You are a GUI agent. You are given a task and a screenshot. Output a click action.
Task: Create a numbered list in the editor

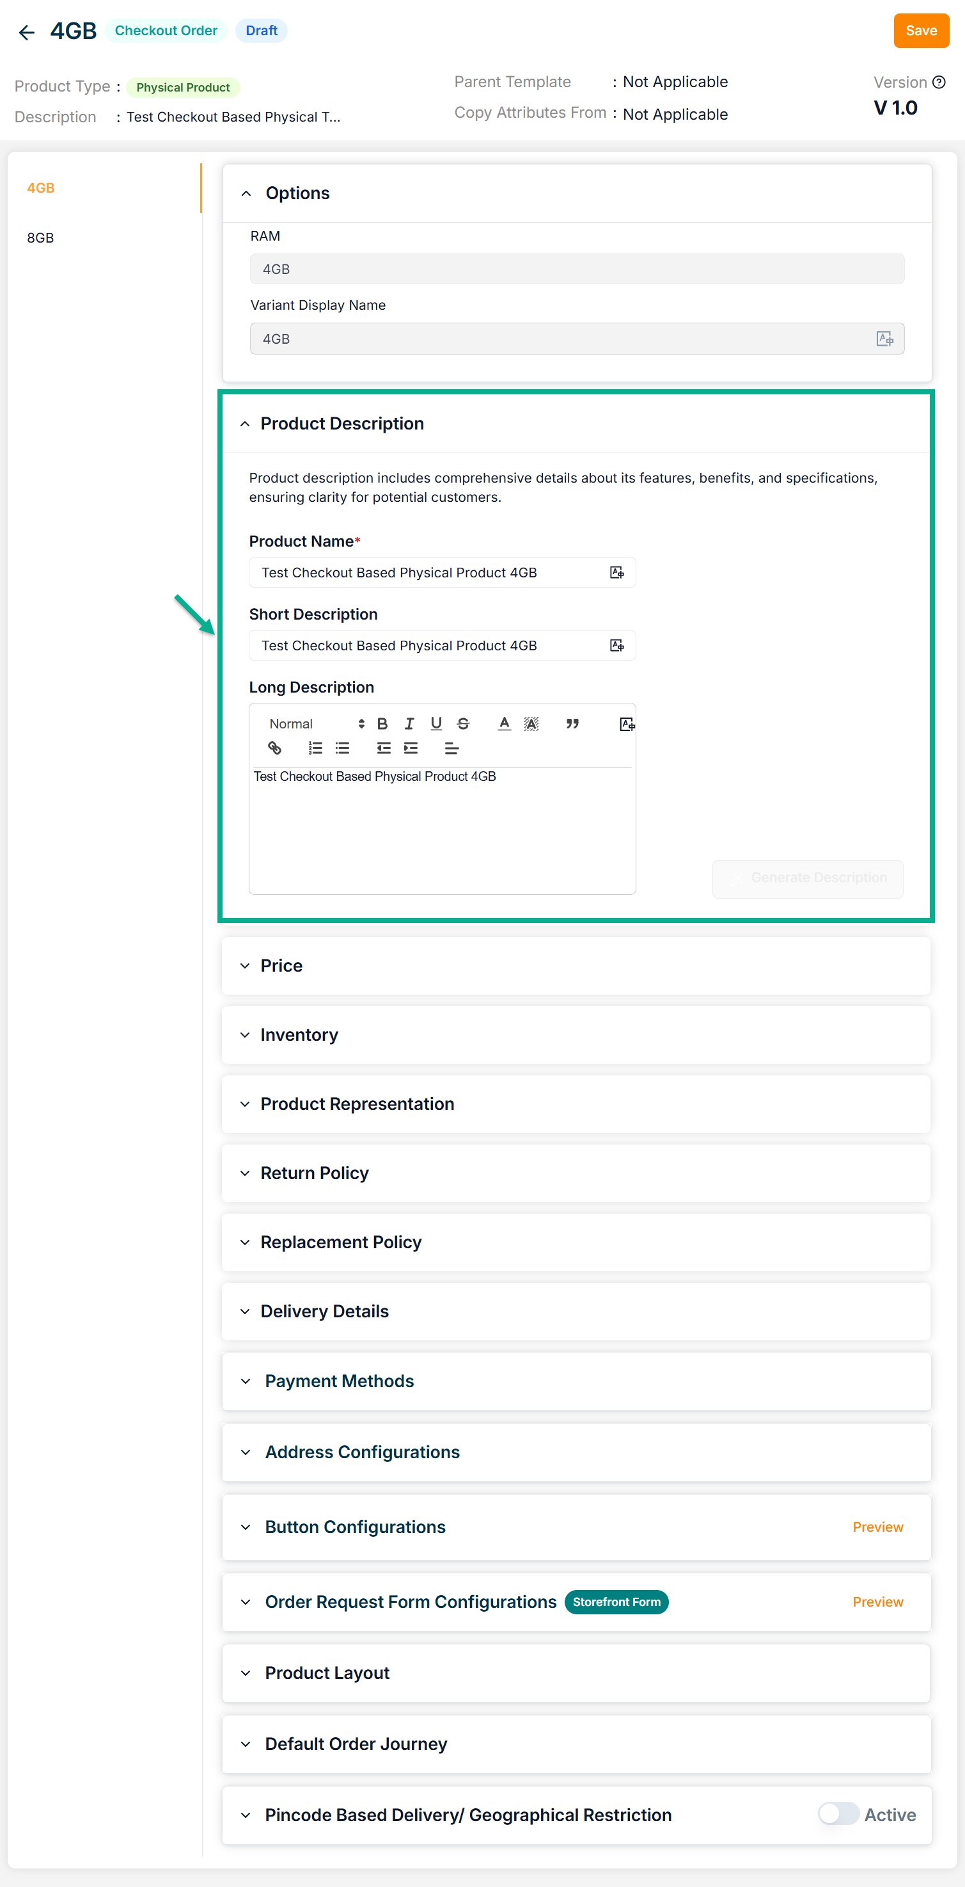[x=315, y=748]
